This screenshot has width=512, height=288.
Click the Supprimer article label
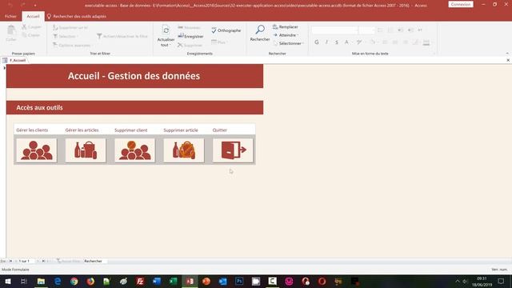181,130
